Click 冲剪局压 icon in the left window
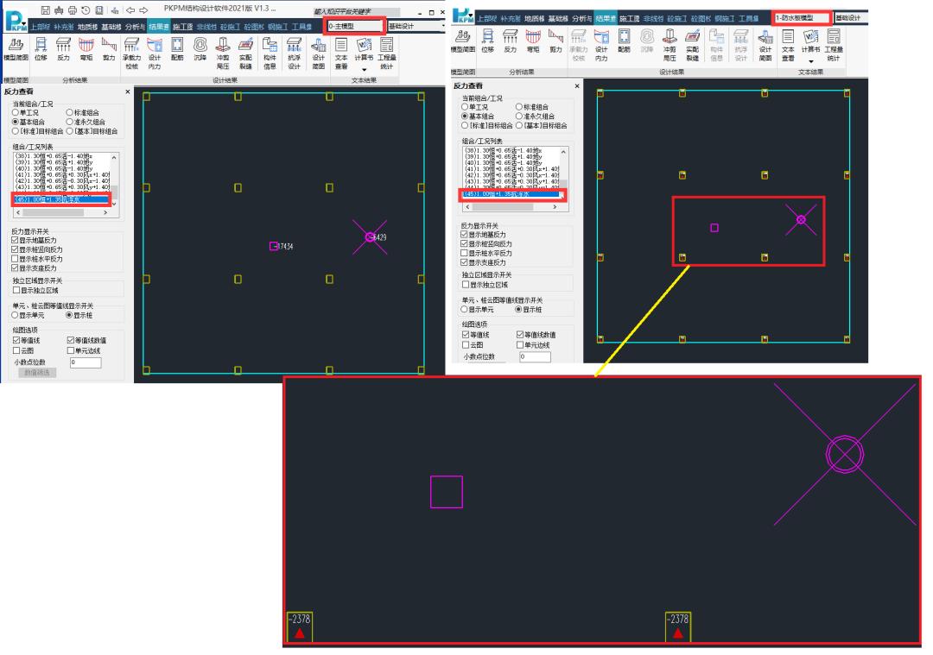This screenshot has height=655, width=933. pos(223,54)
